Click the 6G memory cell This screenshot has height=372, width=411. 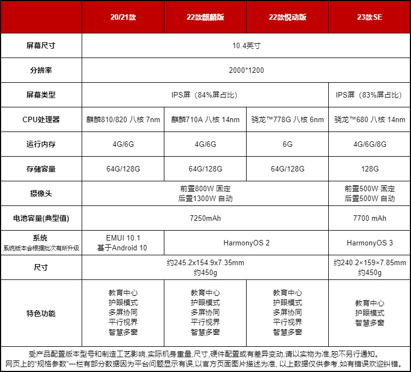pos(287,144)
